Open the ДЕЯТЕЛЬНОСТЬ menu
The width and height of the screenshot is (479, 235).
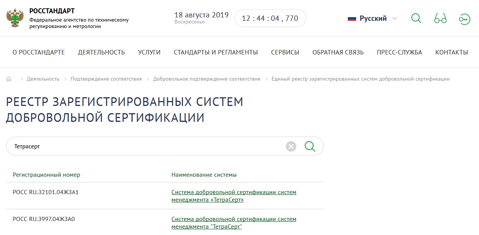click(101, 53)
